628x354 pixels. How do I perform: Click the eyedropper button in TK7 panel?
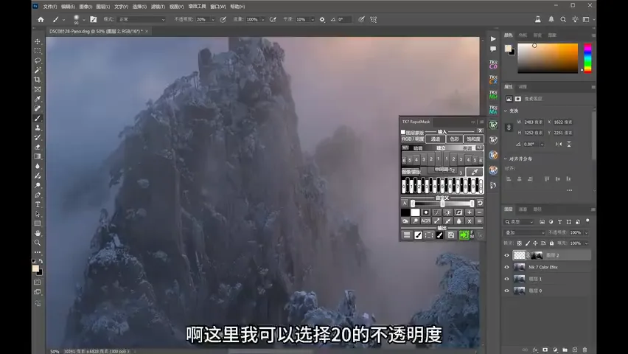point(474,172)
